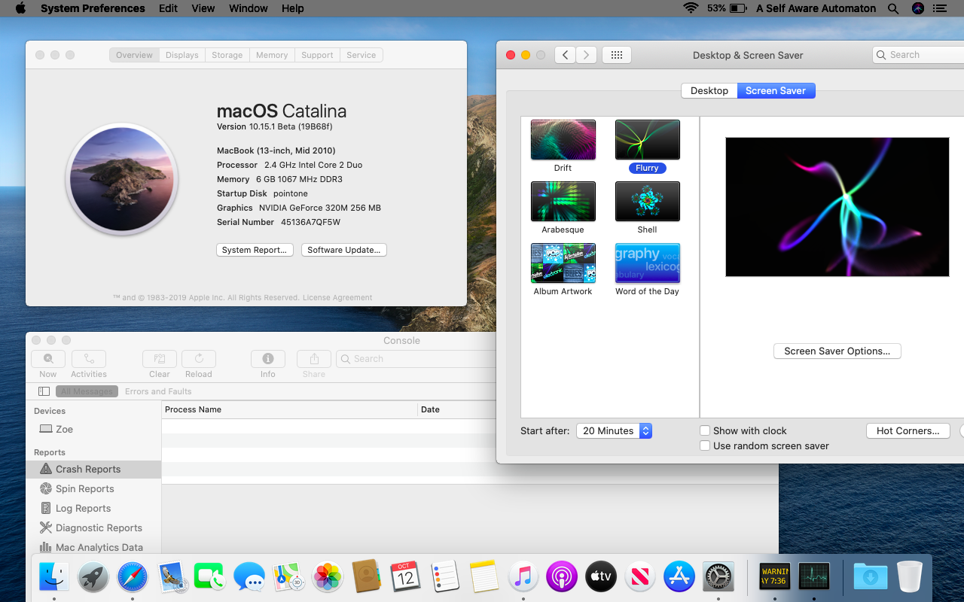The width and height of the screenshot is (964, 602).
Task: Launch Maps from the Dock
Action: (288, 577)
